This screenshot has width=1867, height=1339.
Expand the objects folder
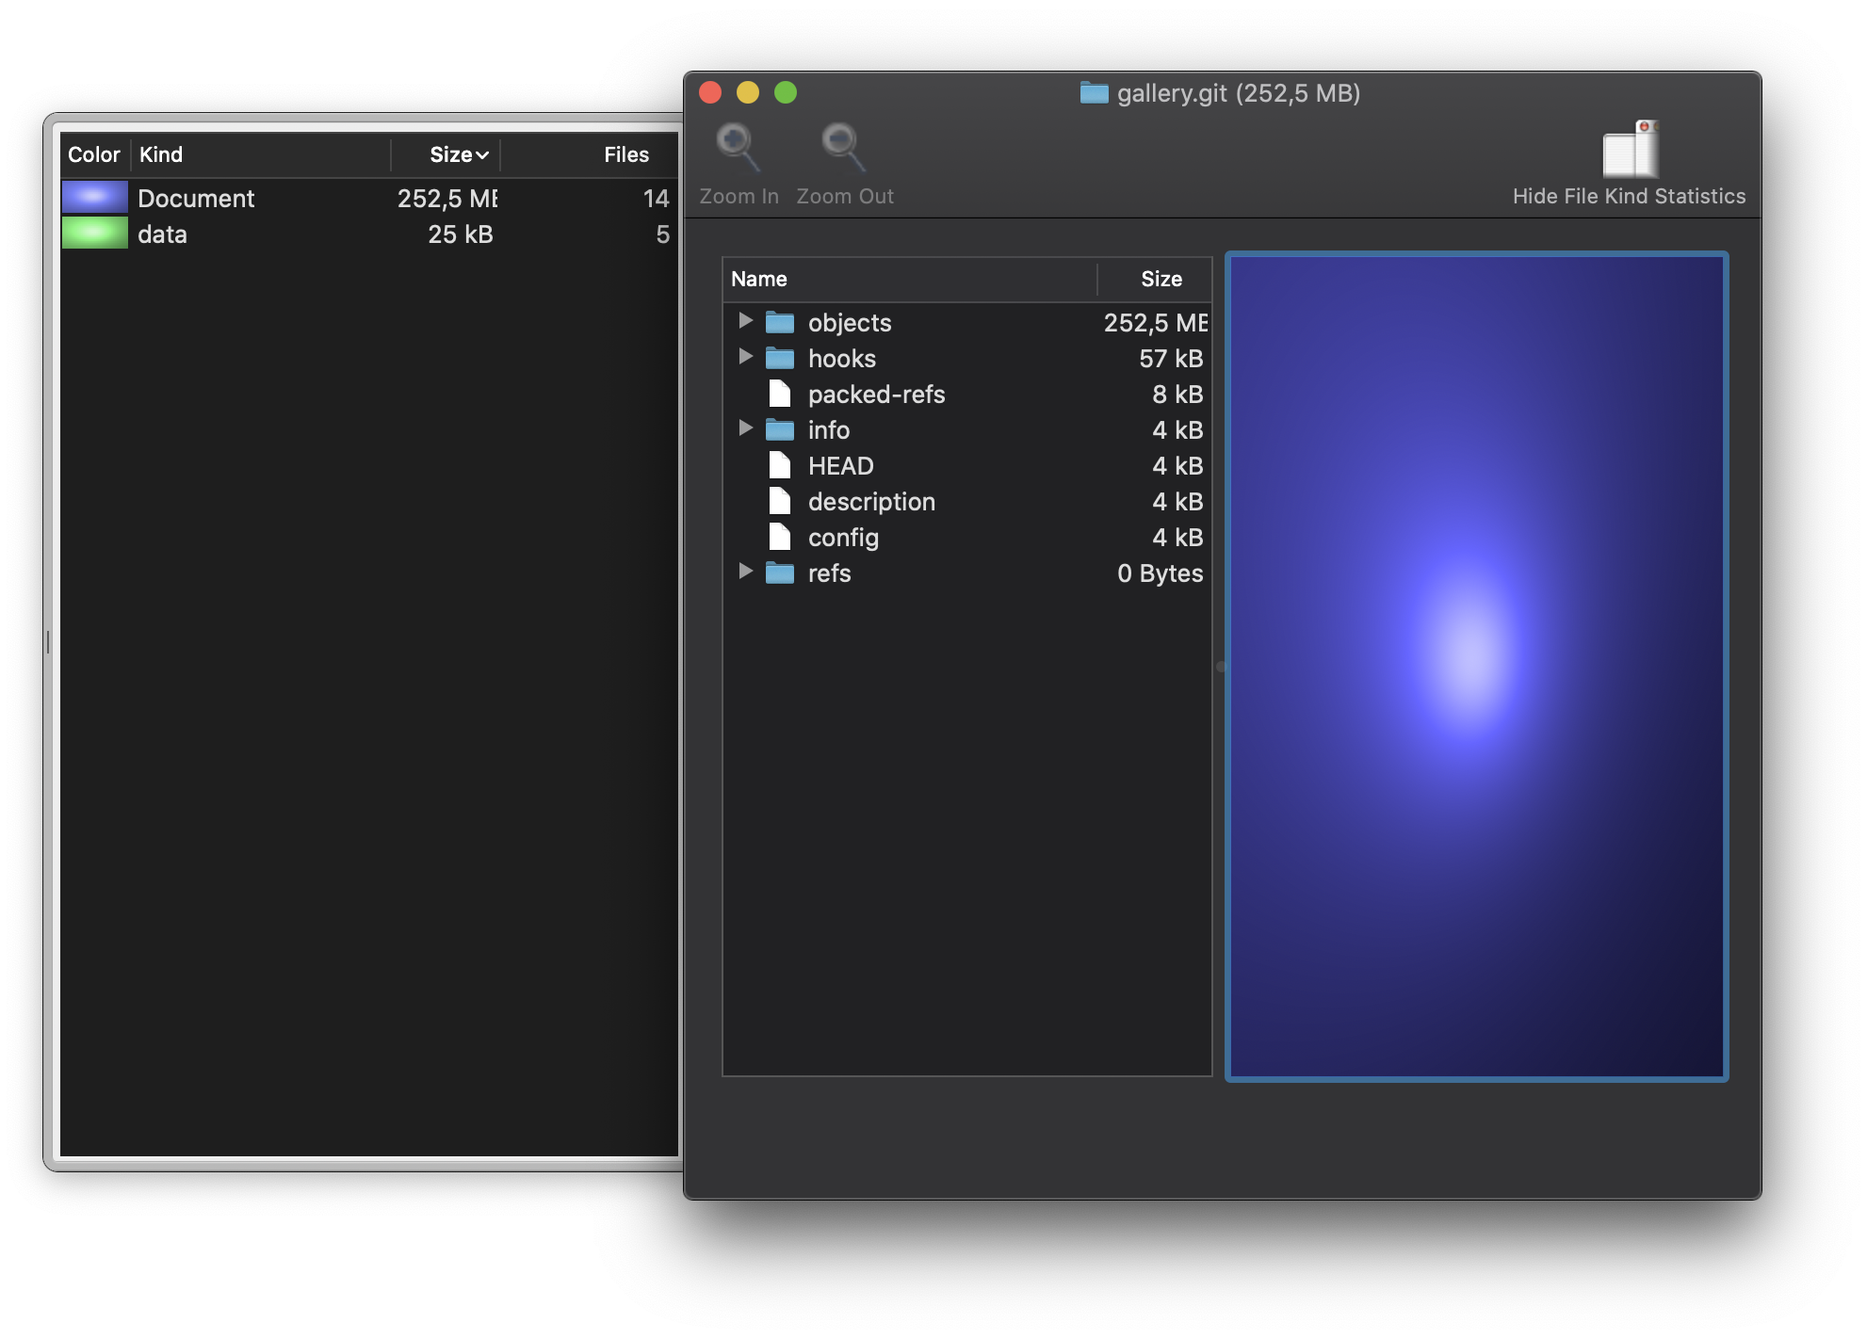(x=745, y=321)
